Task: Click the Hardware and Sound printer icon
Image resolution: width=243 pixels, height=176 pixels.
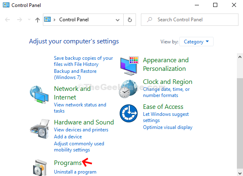Action: pos(40,129)
